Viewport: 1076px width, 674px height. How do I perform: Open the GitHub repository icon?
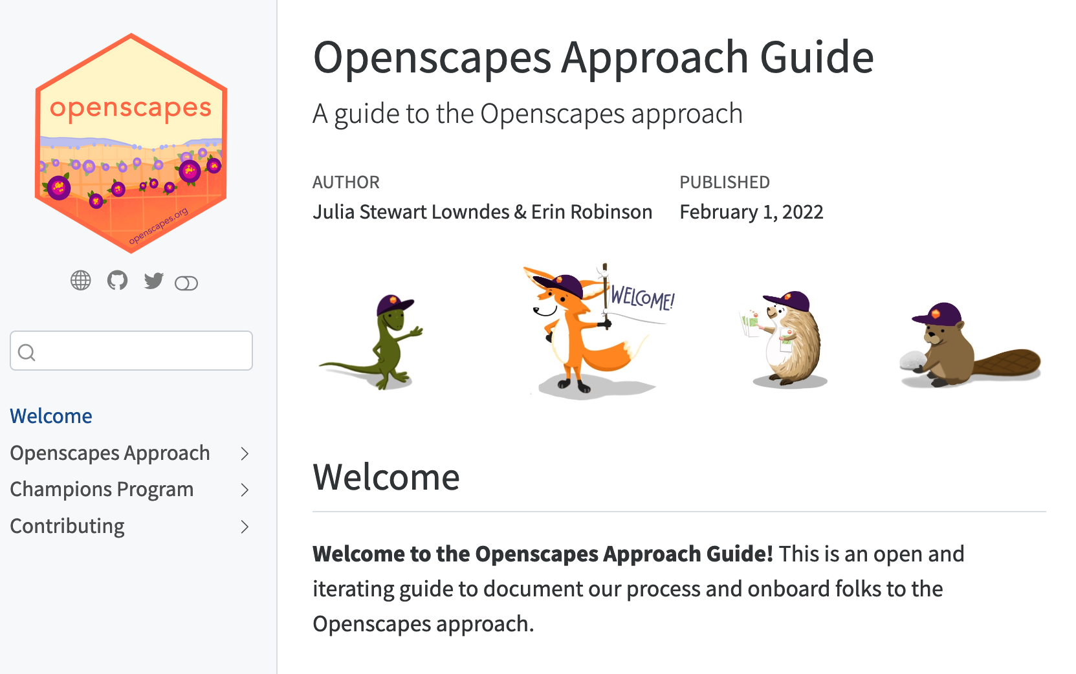pyautogui.click(x=117, y=281)
